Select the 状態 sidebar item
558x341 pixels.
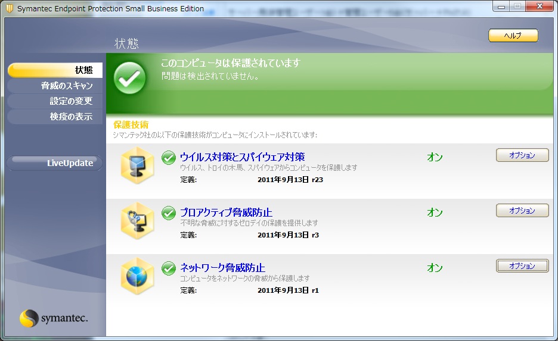pos(55,70)
